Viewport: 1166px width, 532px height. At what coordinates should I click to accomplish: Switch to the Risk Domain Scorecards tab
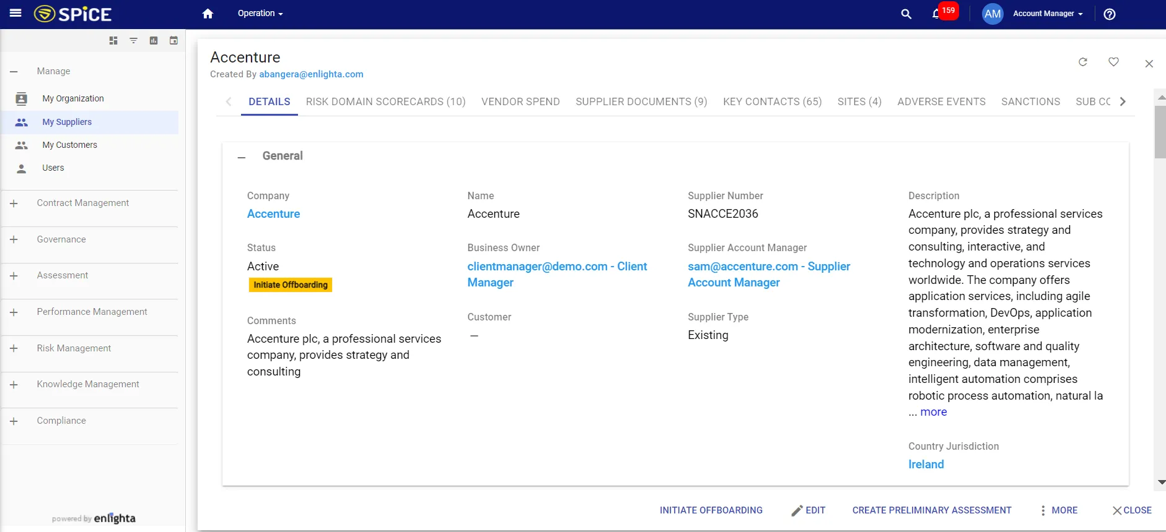[385, 101]
